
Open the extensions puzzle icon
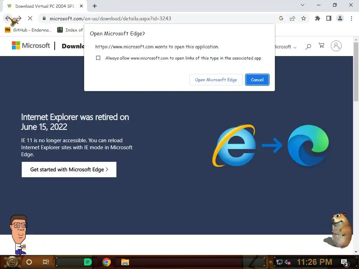[x=317, y=18]
